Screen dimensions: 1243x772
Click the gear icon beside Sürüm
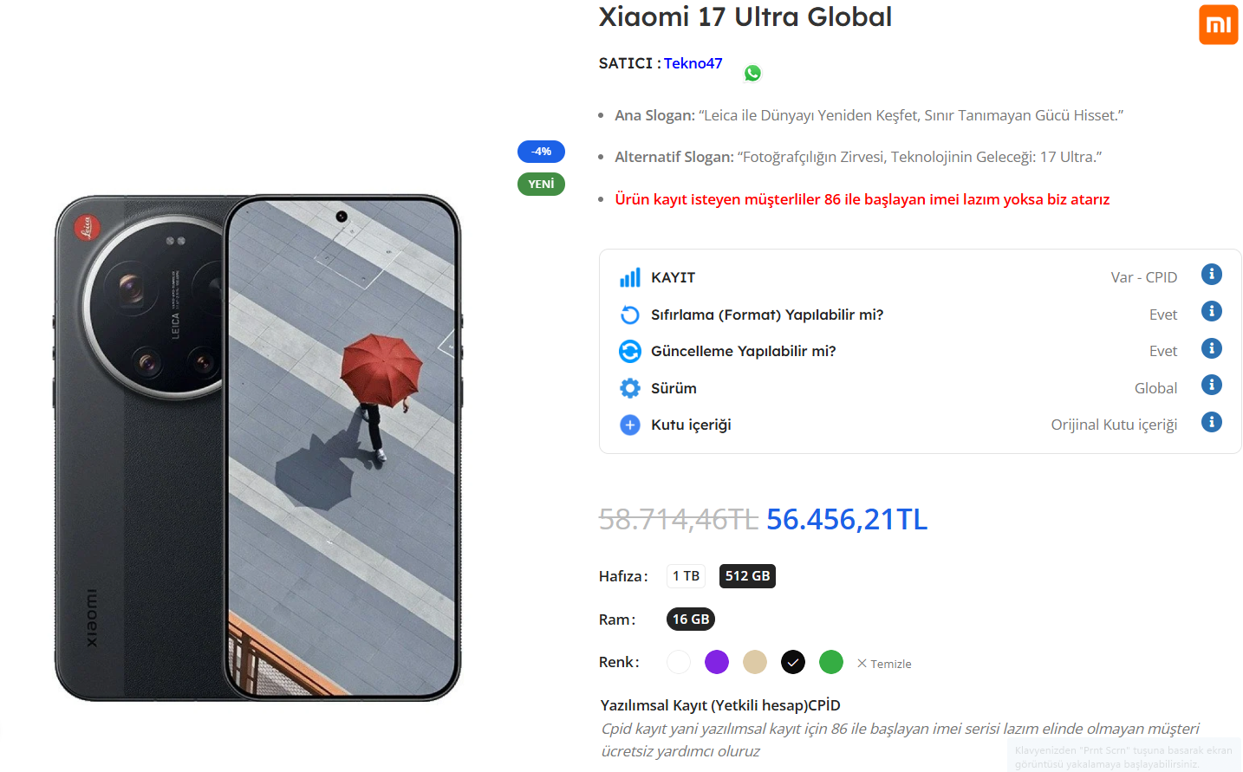[630, 388]
